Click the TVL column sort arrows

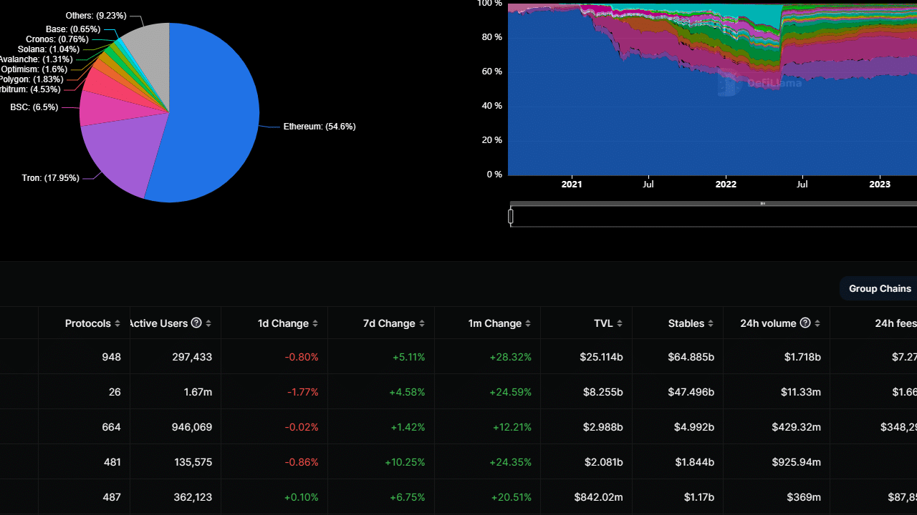click(x=620, y=323)
